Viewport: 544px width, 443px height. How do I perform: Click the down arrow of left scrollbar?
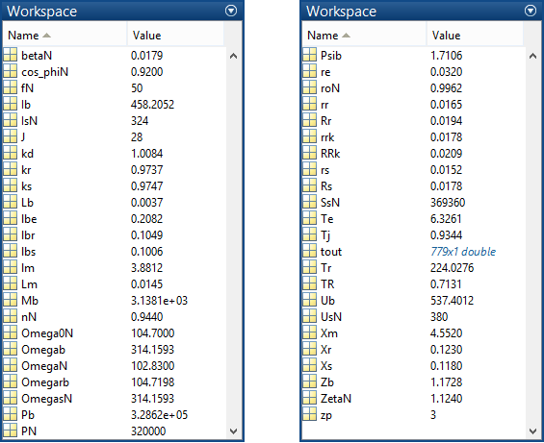[x=234, y=431]
